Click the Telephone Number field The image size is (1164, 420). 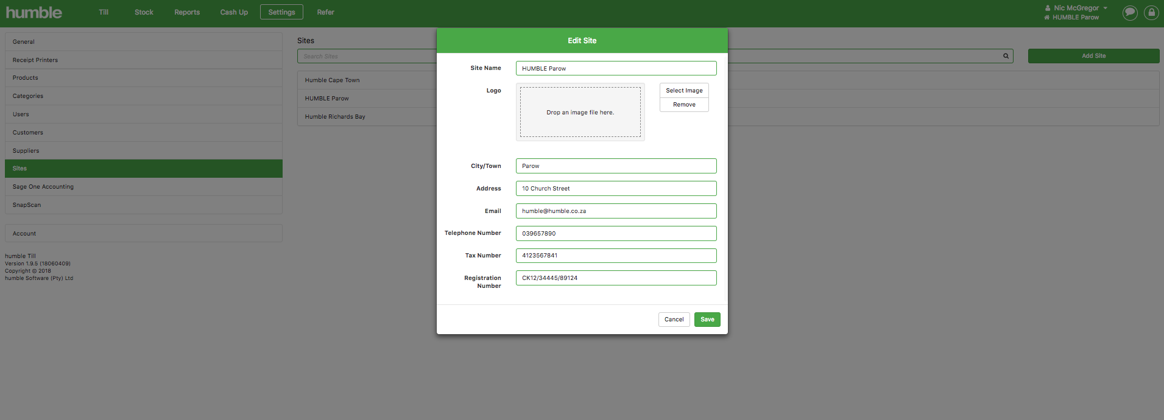coord(616,233)
